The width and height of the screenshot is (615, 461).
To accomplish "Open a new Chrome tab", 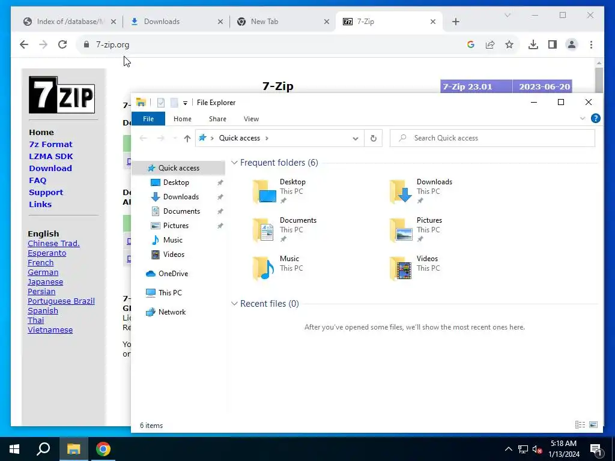I will 455,22.
